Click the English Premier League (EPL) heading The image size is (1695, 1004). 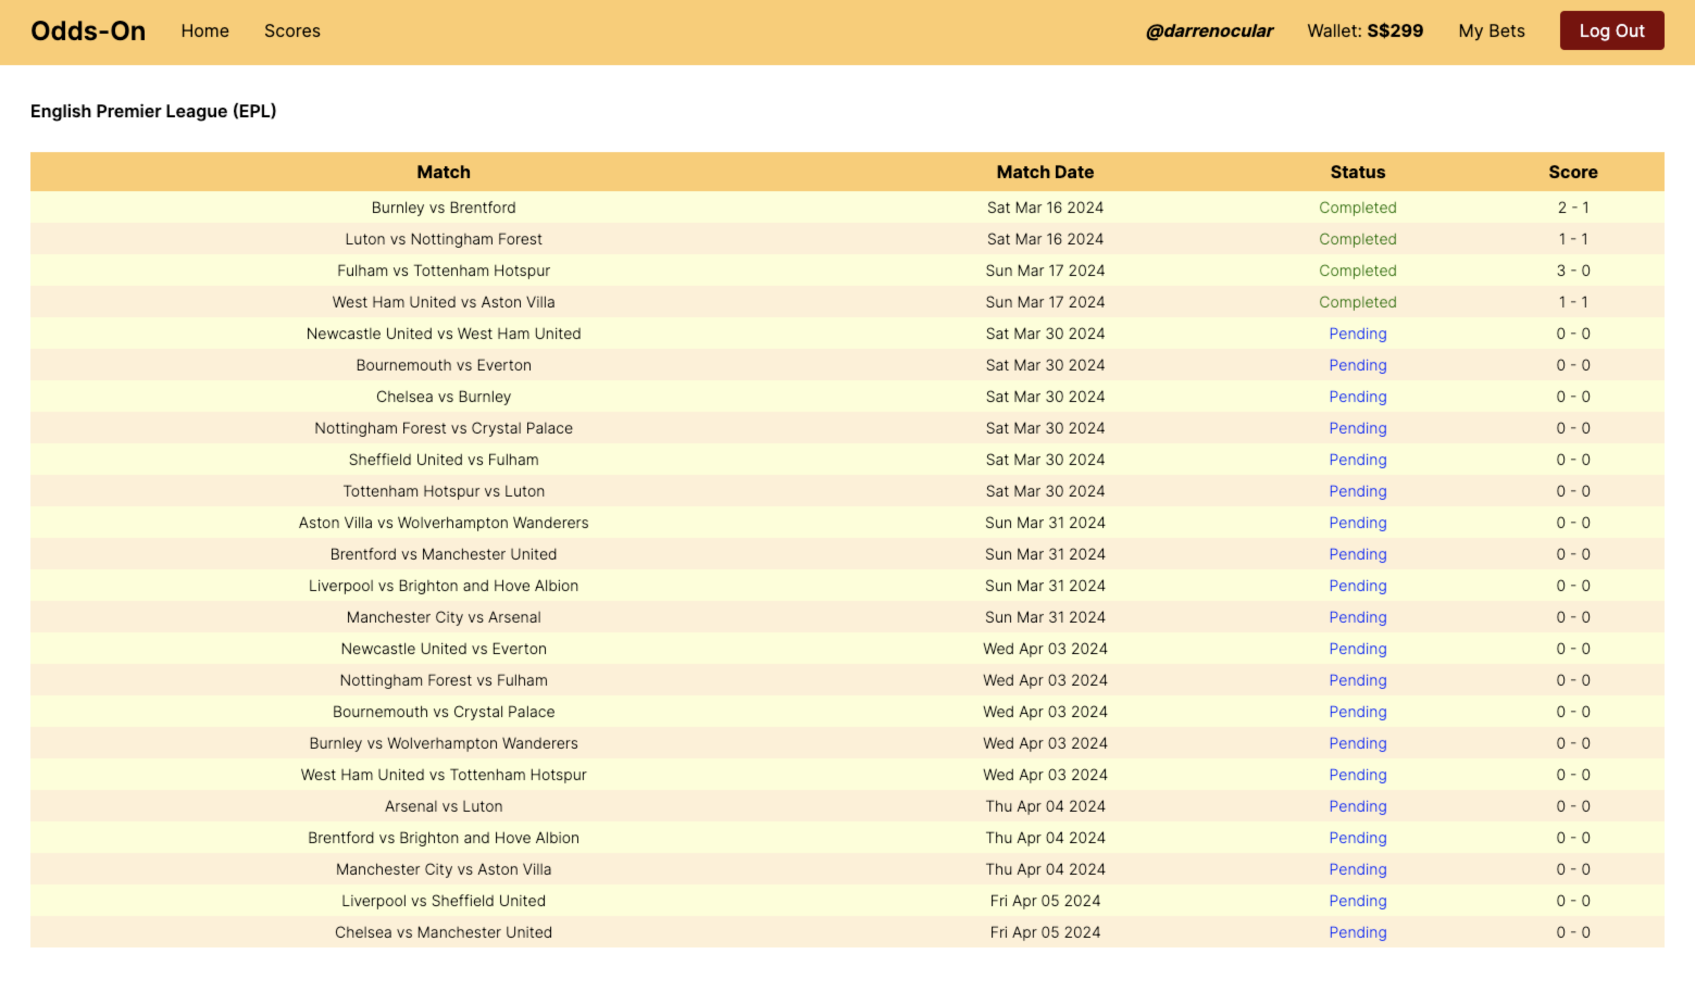pos(154,111)
